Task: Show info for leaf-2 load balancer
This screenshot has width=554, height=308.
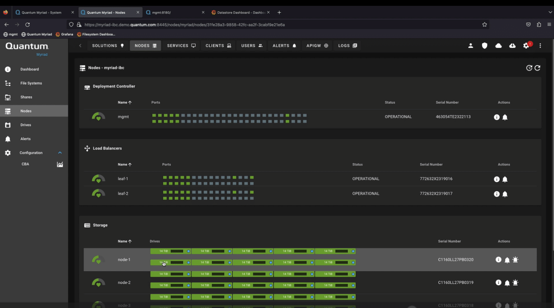Action: (x=497, y=194)
